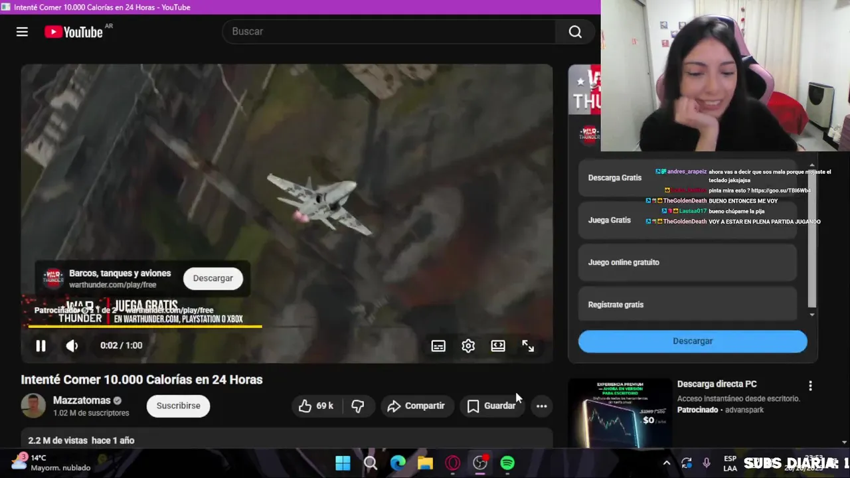Pause the video with the pause button
This screenshot has height=478, width=850.
tap(41, 345)
